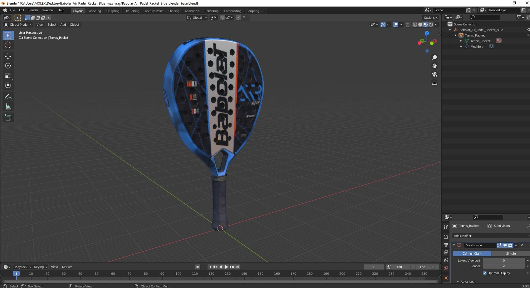Select the Move tool

point(8,56)
